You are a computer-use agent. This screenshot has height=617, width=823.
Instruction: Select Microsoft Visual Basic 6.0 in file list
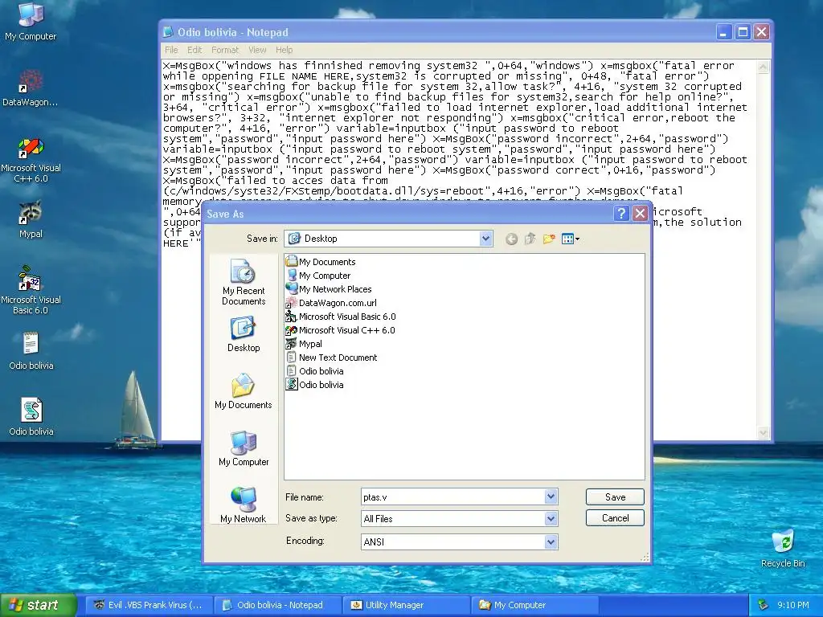pos(341,317)
